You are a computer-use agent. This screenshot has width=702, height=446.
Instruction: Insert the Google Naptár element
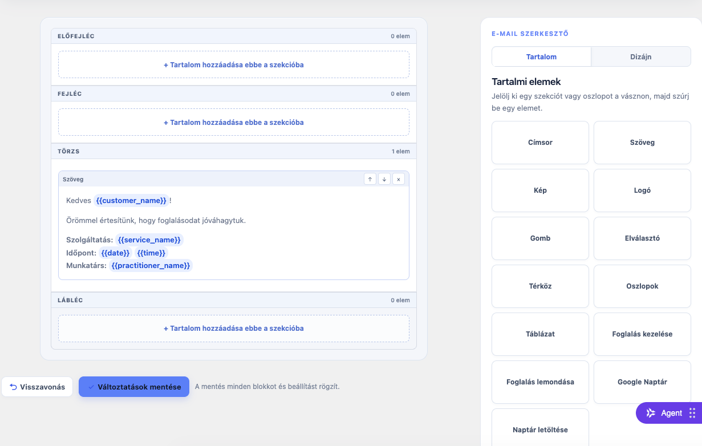click(642, 382)
